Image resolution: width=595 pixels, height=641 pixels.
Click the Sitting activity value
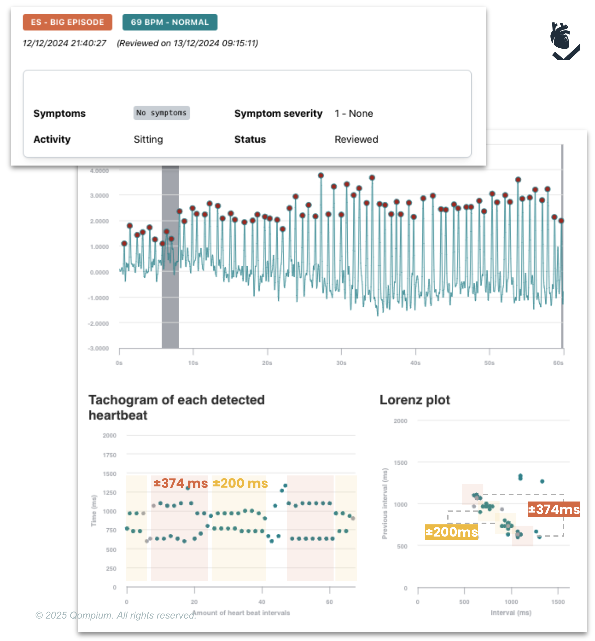pos(148,139)
